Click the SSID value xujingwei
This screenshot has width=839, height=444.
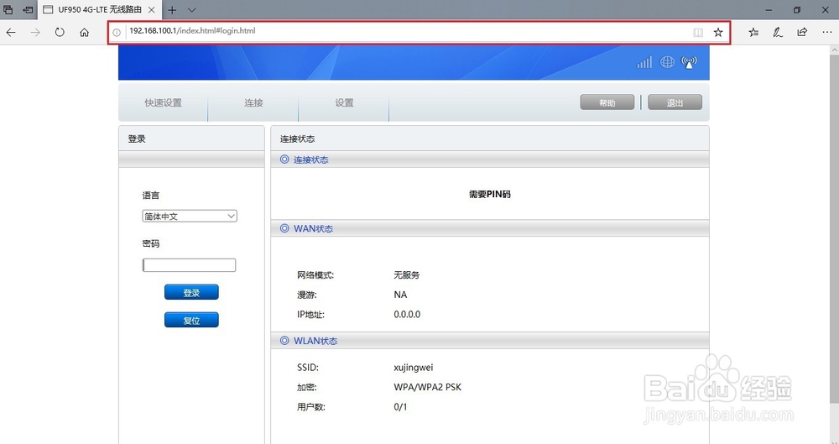(413, 368)
